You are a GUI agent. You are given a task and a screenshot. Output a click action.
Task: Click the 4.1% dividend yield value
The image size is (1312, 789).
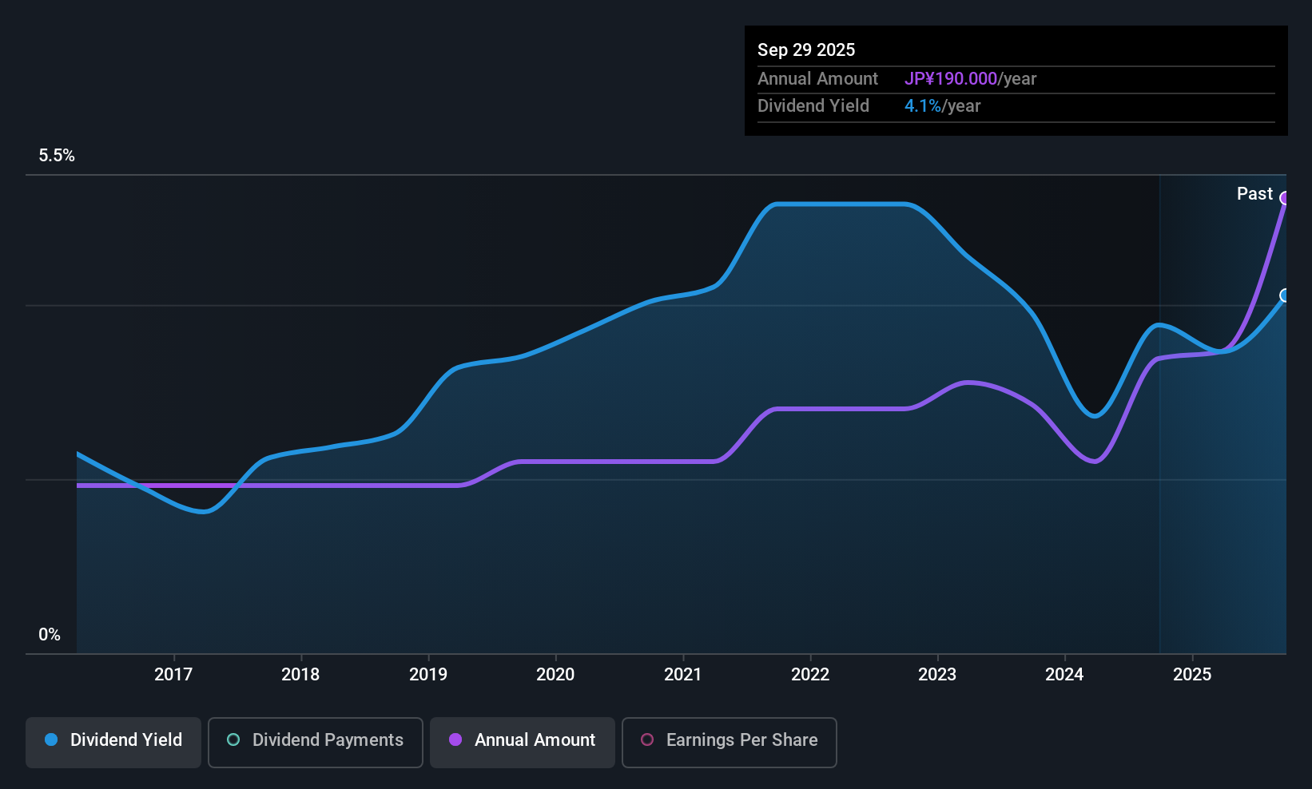923,105
